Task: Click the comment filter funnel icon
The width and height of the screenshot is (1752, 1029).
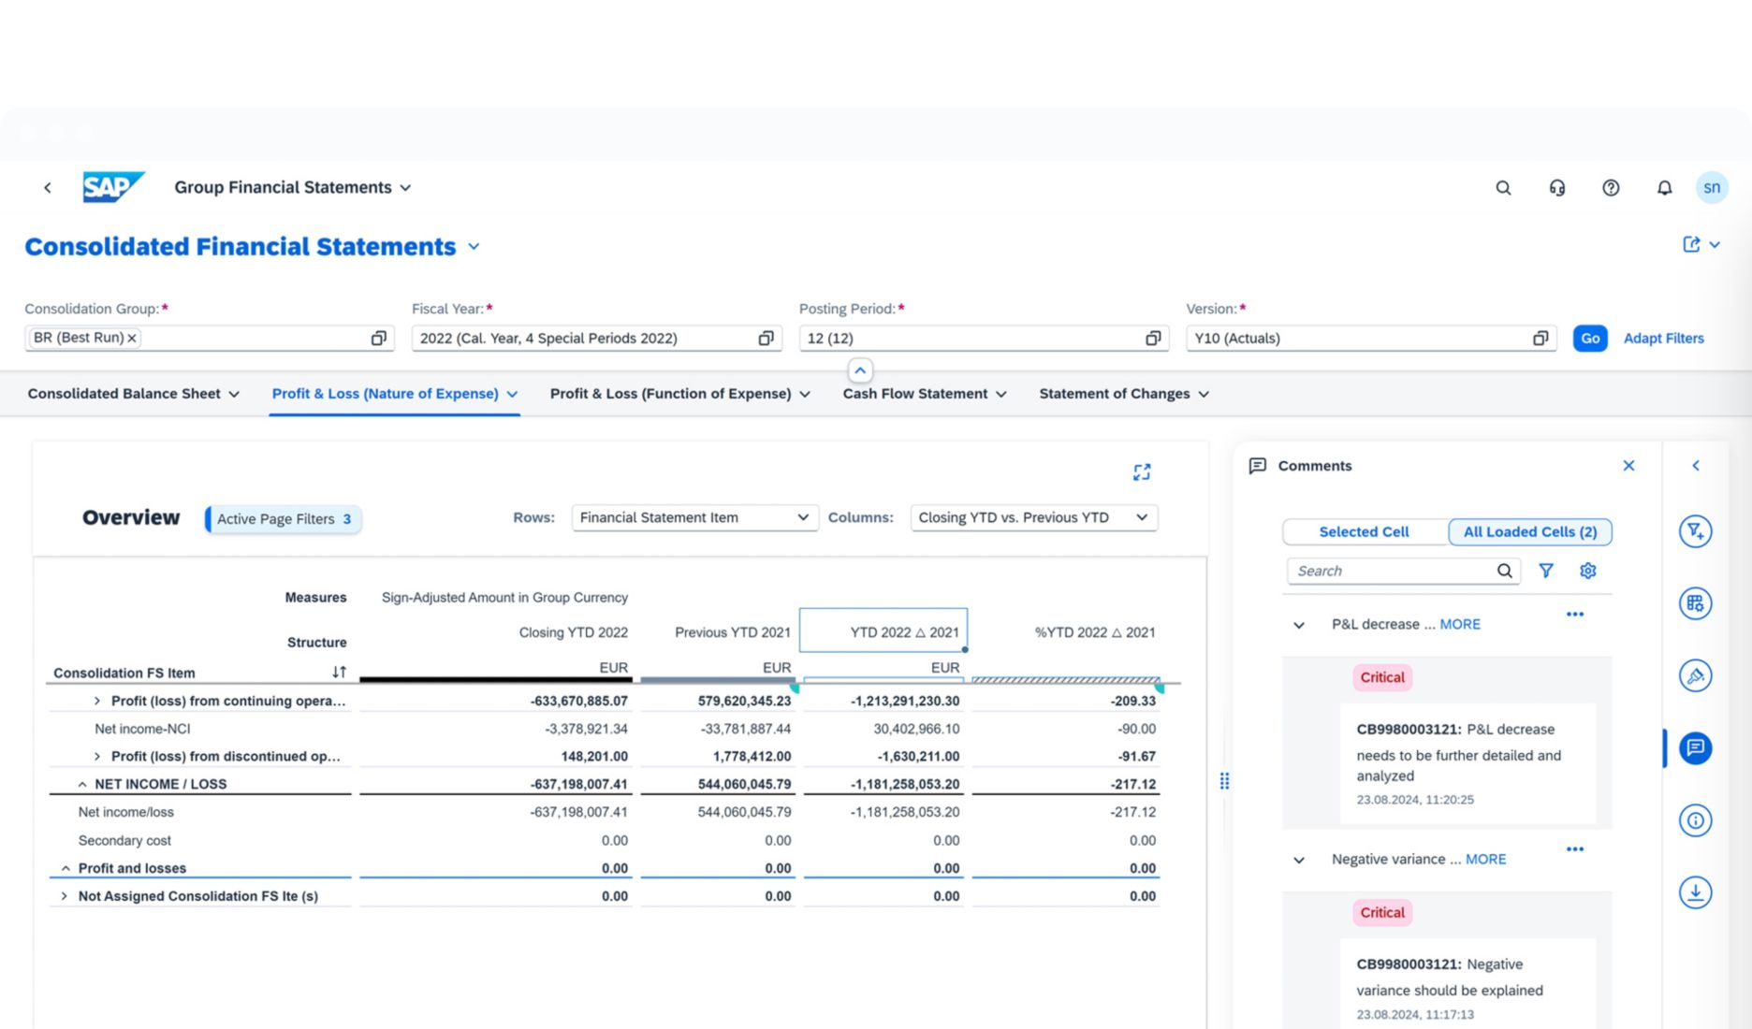Action: [x=1546, y=570]
